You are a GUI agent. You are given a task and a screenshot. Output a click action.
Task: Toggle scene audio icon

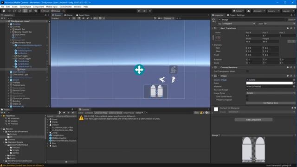click(x=83, y=18)
